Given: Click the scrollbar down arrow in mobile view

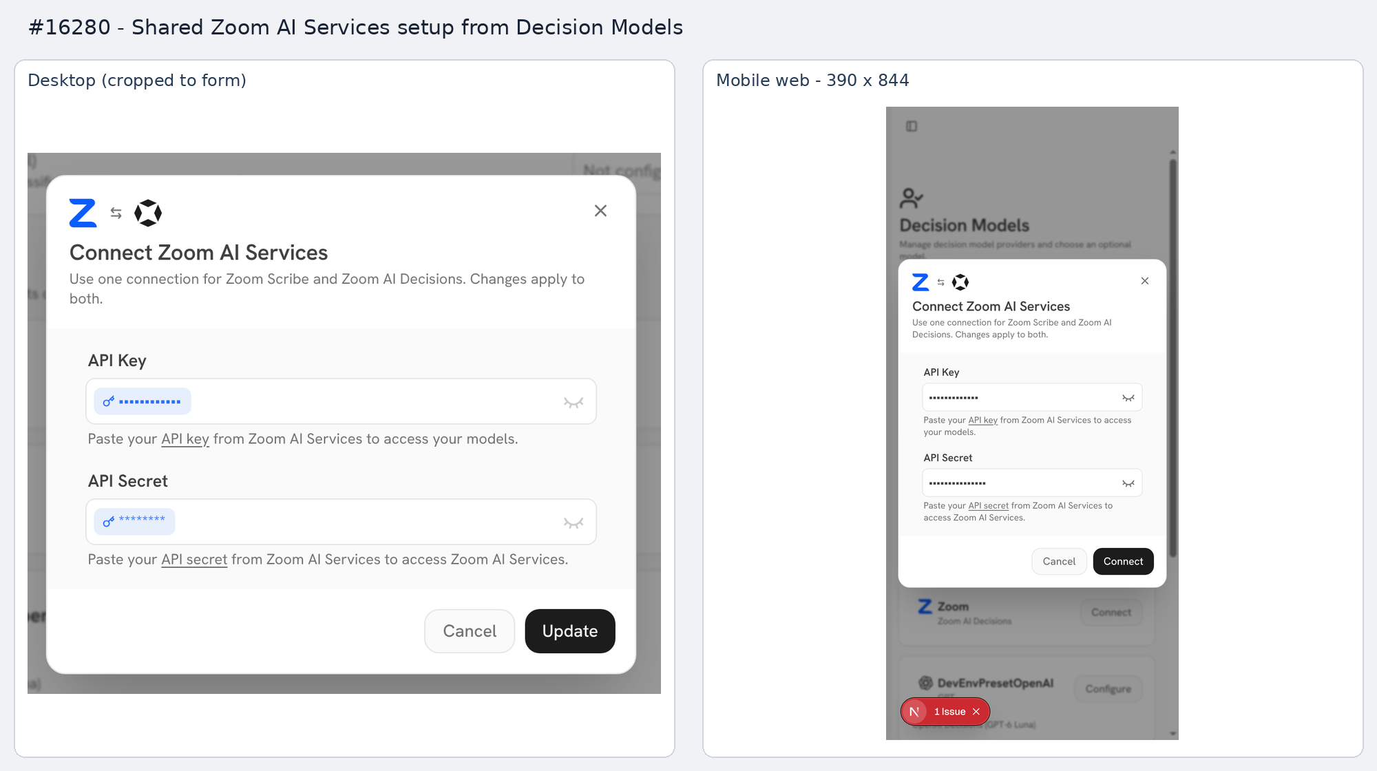Looking at the screenshot, I should click(x=1173, y=734).
